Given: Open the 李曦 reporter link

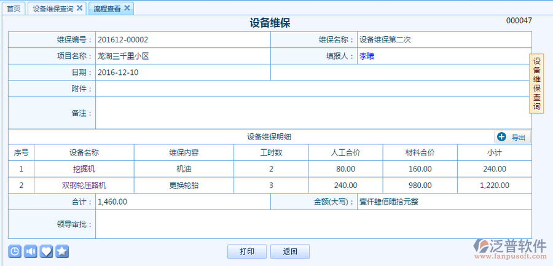Looking at the screenshot, I should (366, 56).
